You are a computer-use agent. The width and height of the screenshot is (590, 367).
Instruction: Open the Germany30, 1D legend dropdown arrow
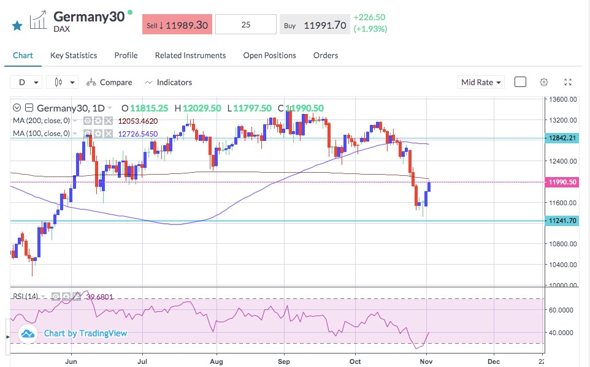coord(110,108)
